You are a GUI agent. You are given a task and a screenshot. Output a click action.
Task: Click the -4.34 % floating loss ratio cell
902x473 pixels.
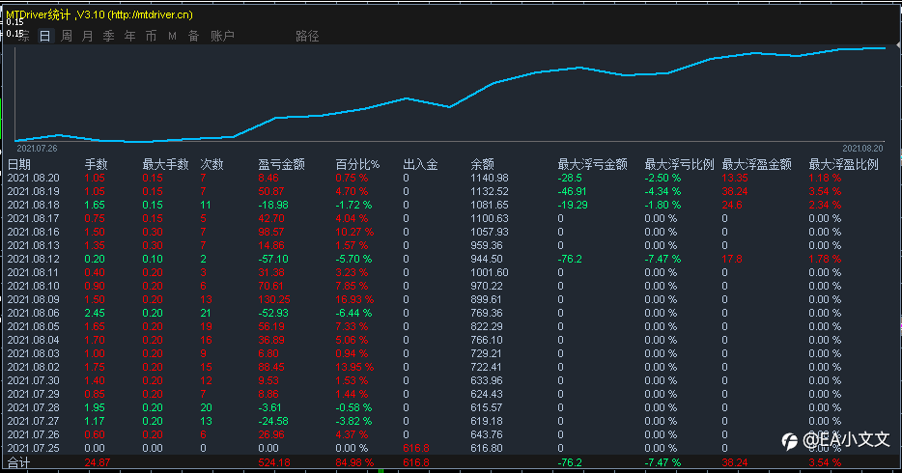(662, 191)
